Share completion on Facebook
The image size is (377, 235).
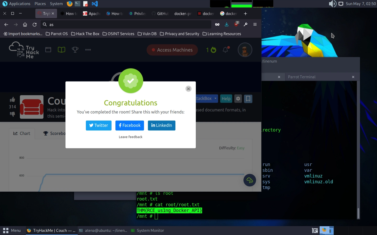(130, 125)
